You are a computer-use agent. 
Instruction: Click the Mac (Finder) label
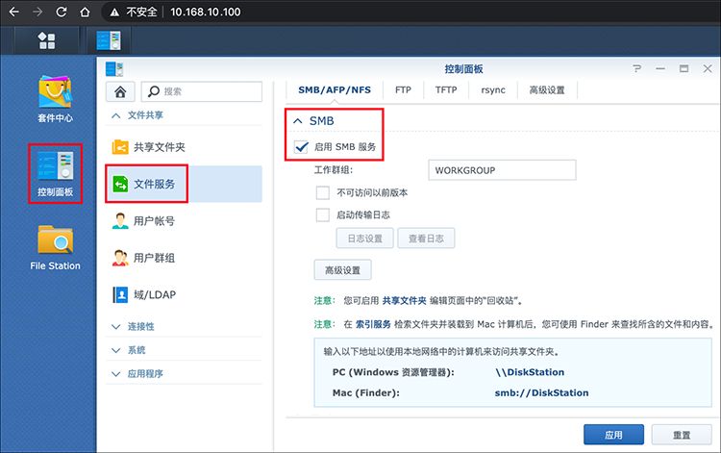point(366,393)
